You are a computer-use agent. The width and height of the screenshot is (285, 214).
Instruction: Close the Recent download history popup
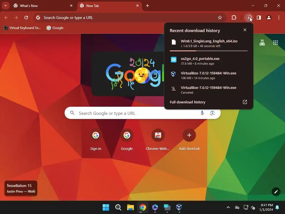(x=245, y=30)
